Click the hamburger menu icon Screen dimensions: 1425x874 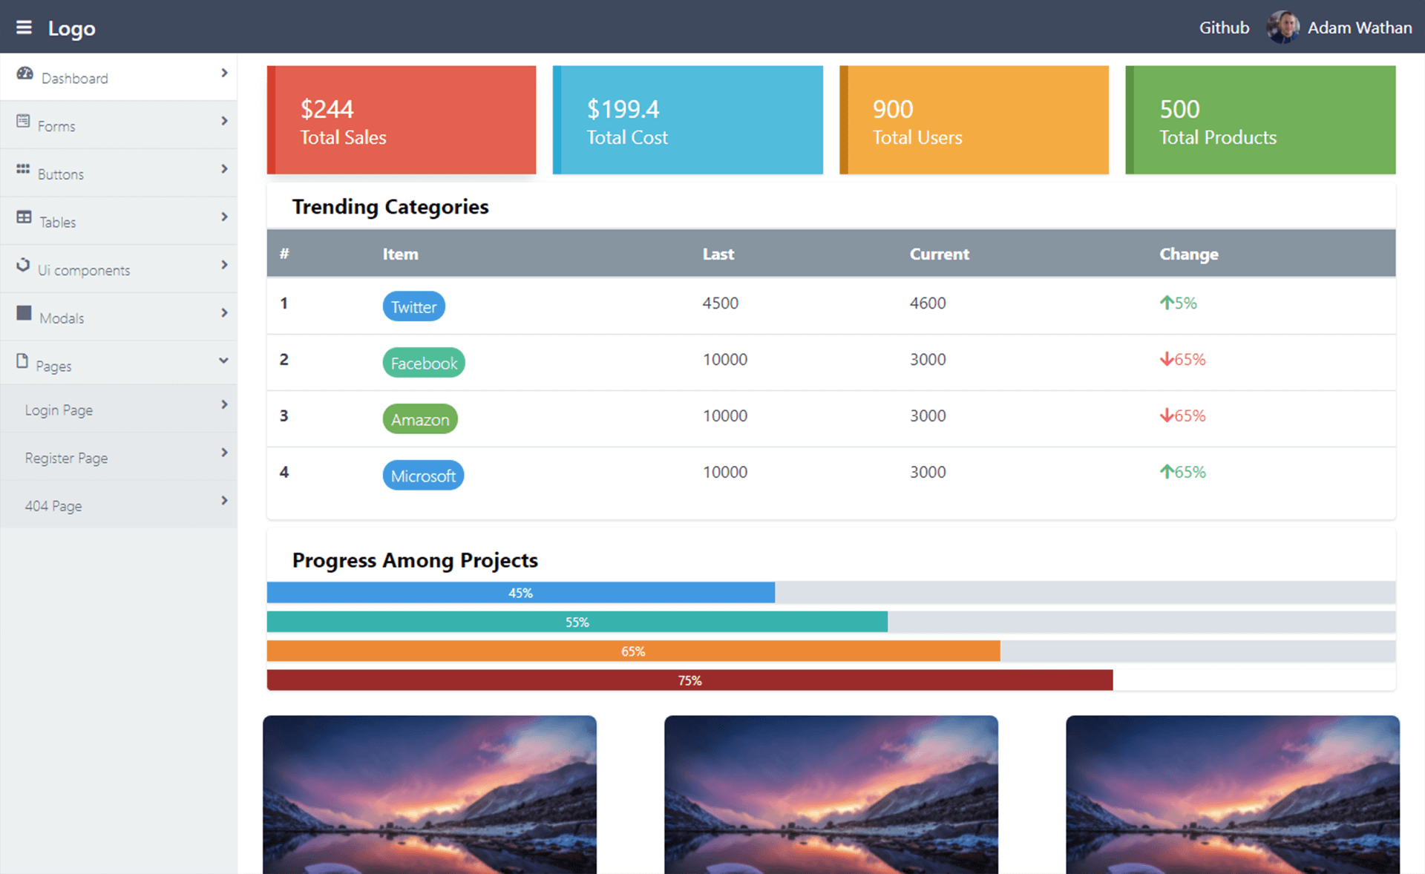click(24, 27)
